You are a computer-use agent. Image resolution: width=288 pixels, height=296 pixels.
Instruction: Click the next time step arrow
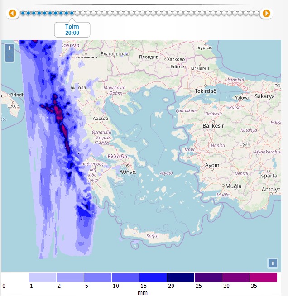point(266,14)
